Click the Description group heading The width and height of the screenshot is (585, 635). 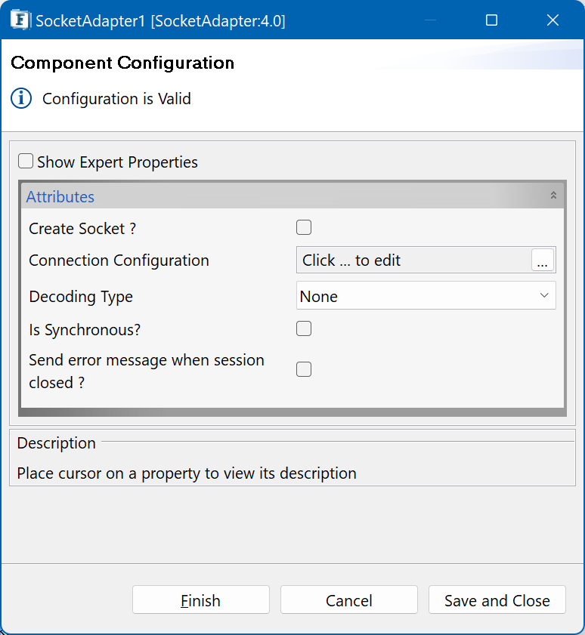coord(57,443)
